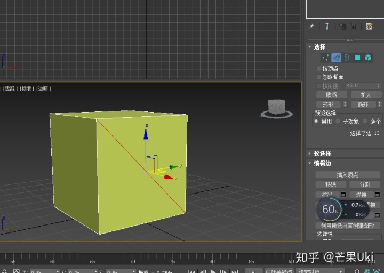Select the 禁用 radio button
This screenshot has height=273, width=384.
pyautogui.click(x=316, y=121)
